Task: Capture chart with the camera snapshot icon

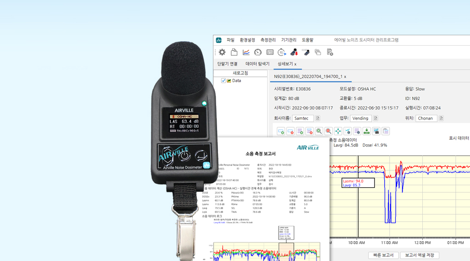Action: [x=376, y=131]
